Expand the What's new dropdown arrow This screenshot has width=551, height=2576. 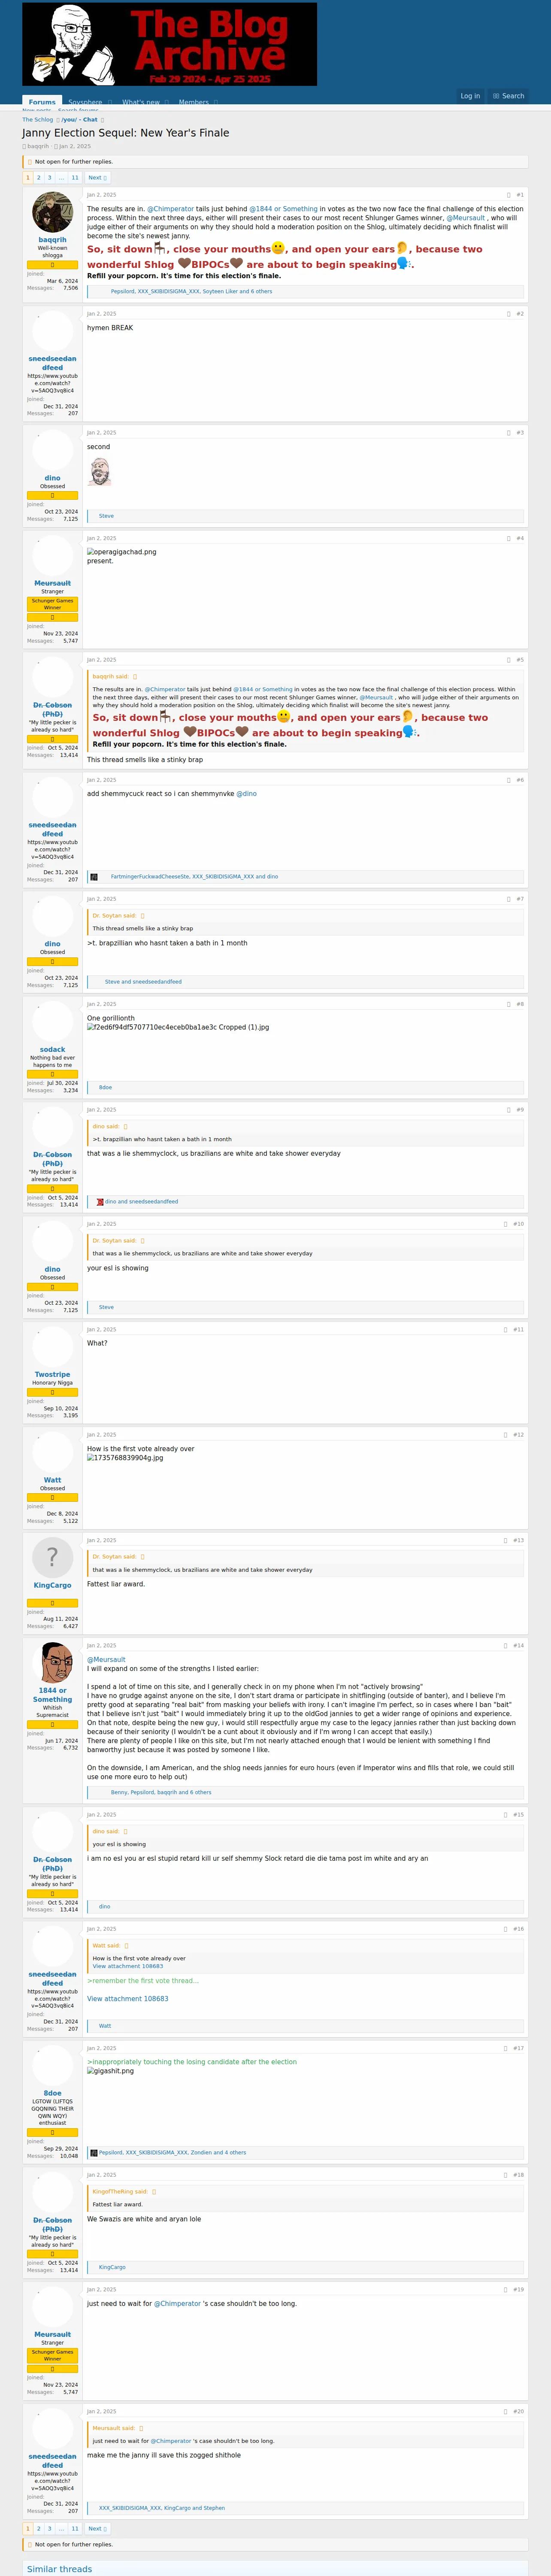pyautogui.click(x=166, y=102)
